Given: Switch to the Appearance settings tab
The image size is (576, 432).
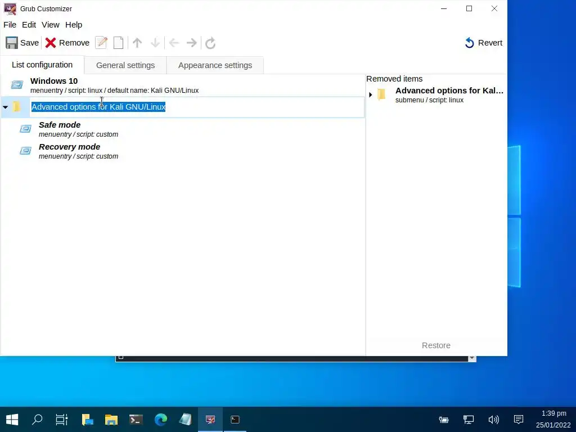Looking at the screenshot, I should (215, 65).
